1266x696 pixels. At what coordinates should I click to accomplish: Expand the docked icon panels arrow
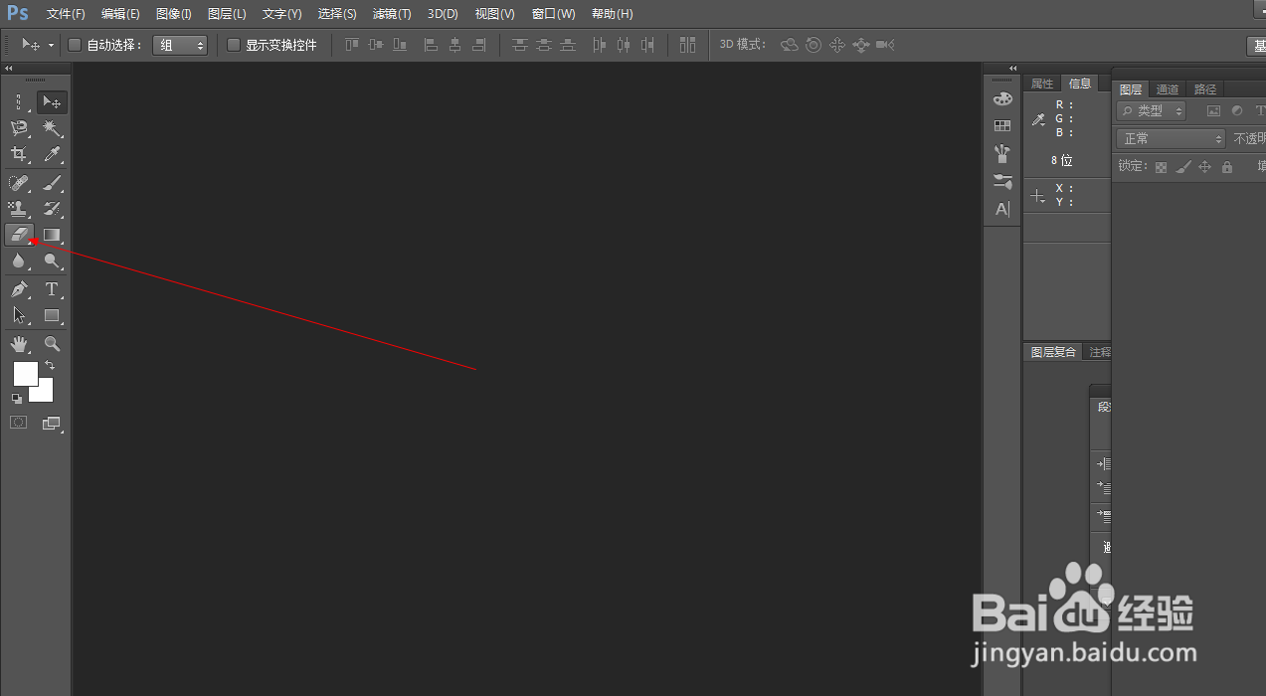coord(1013,69)
